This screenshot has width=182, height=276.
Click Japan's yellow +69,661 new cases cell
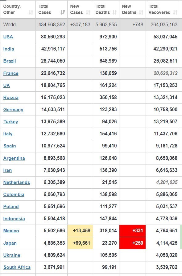coord(80,243)
